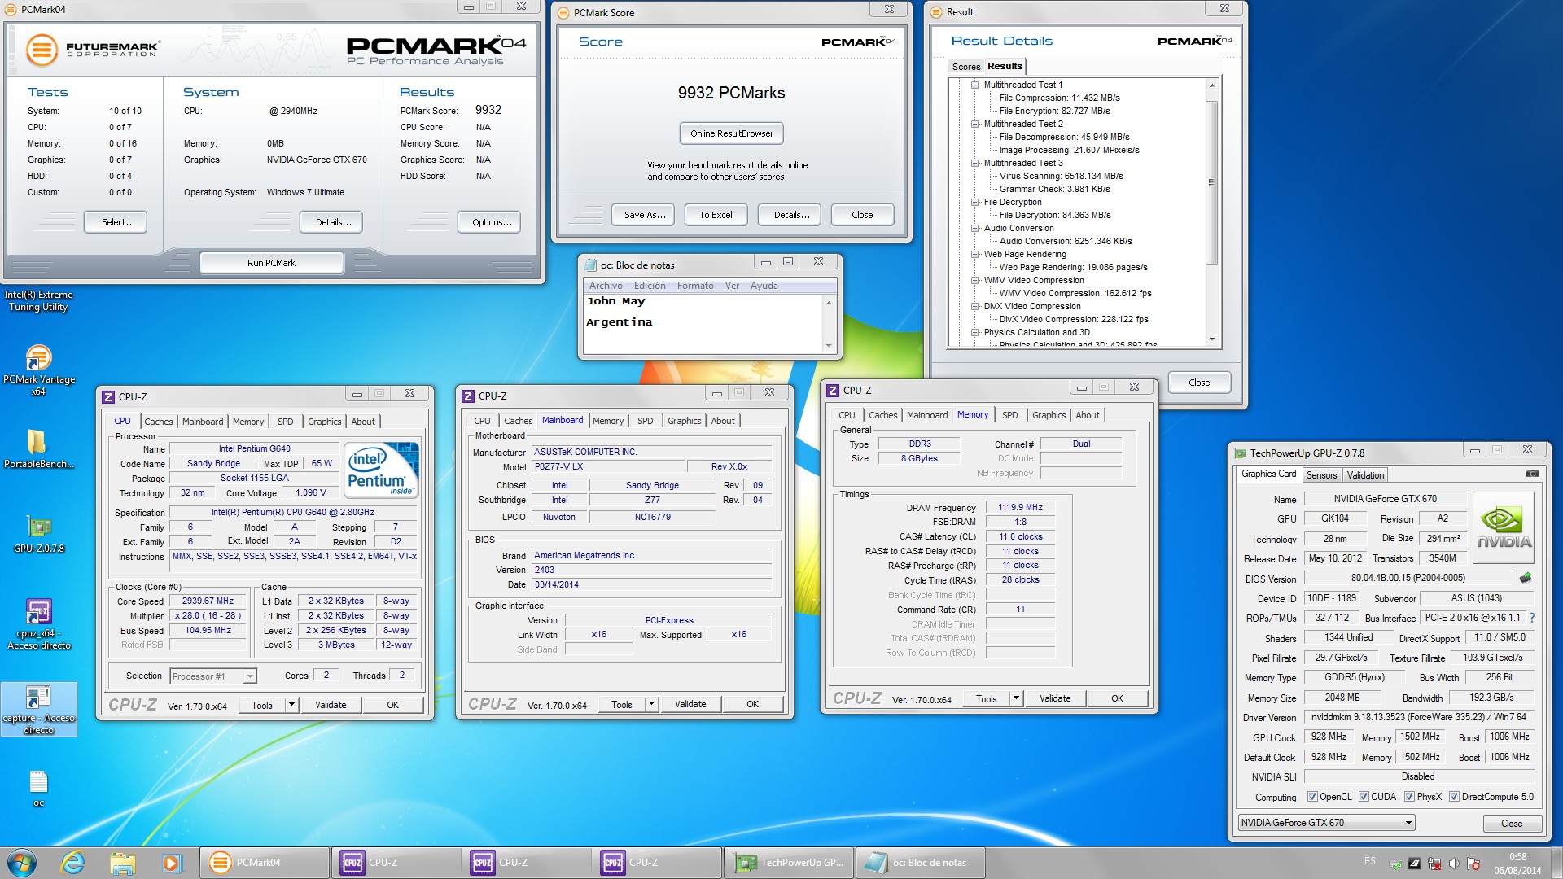Select the cpuz_x64 shortcut desktop icon
Image resolution: width=1563 pixels, height=879 pixels.
tap(38, 625)
